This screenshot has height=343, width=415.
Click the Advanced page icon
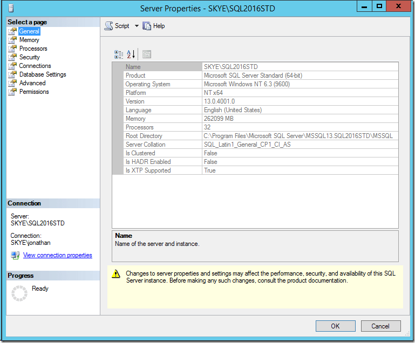(x=12, y=83)
